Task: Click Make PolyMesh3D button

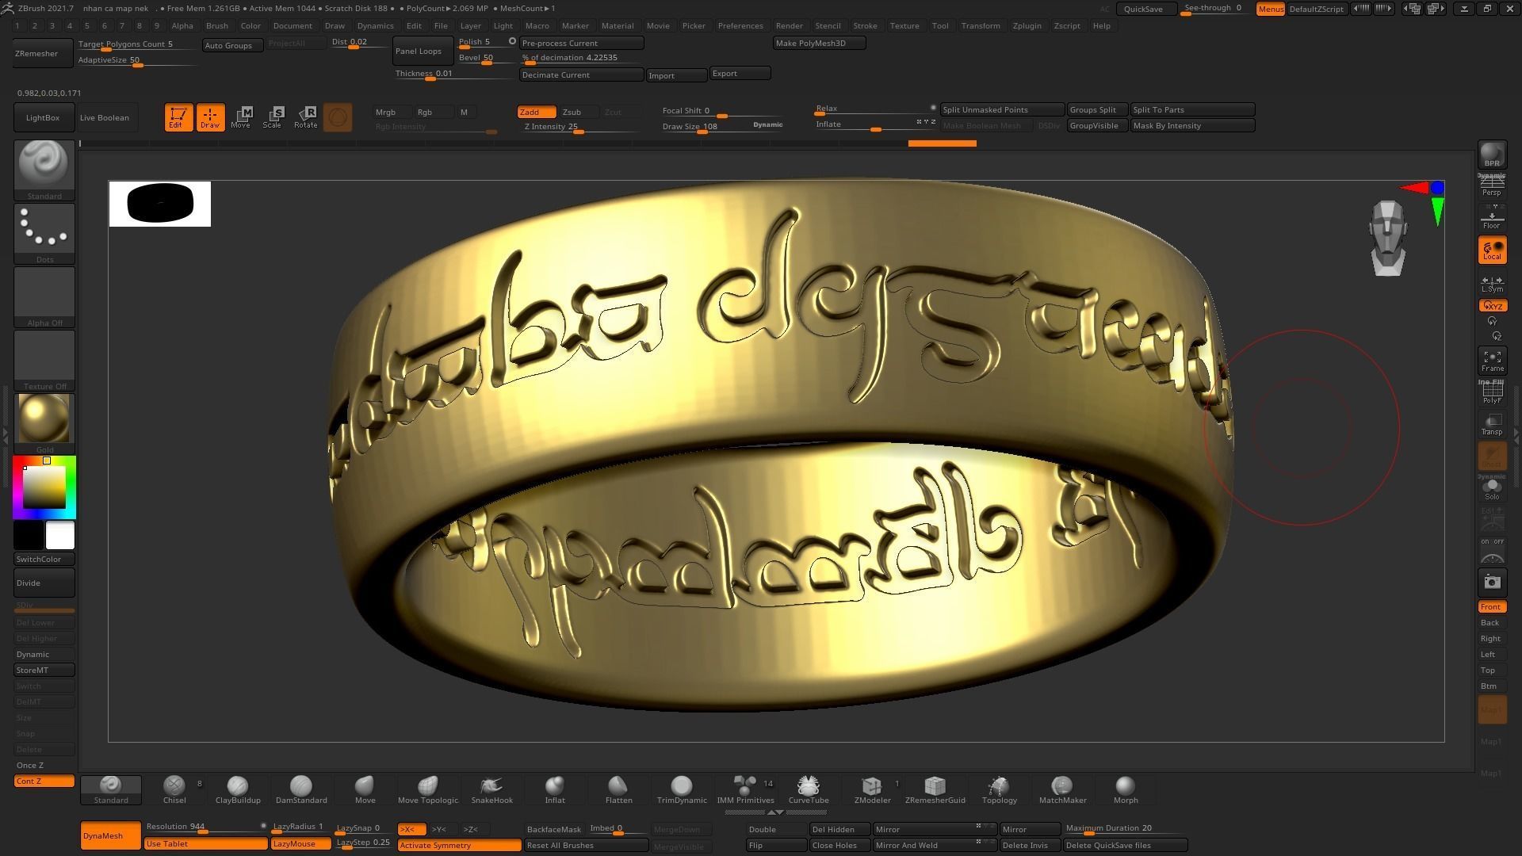Action: click(x=819, y=43)
